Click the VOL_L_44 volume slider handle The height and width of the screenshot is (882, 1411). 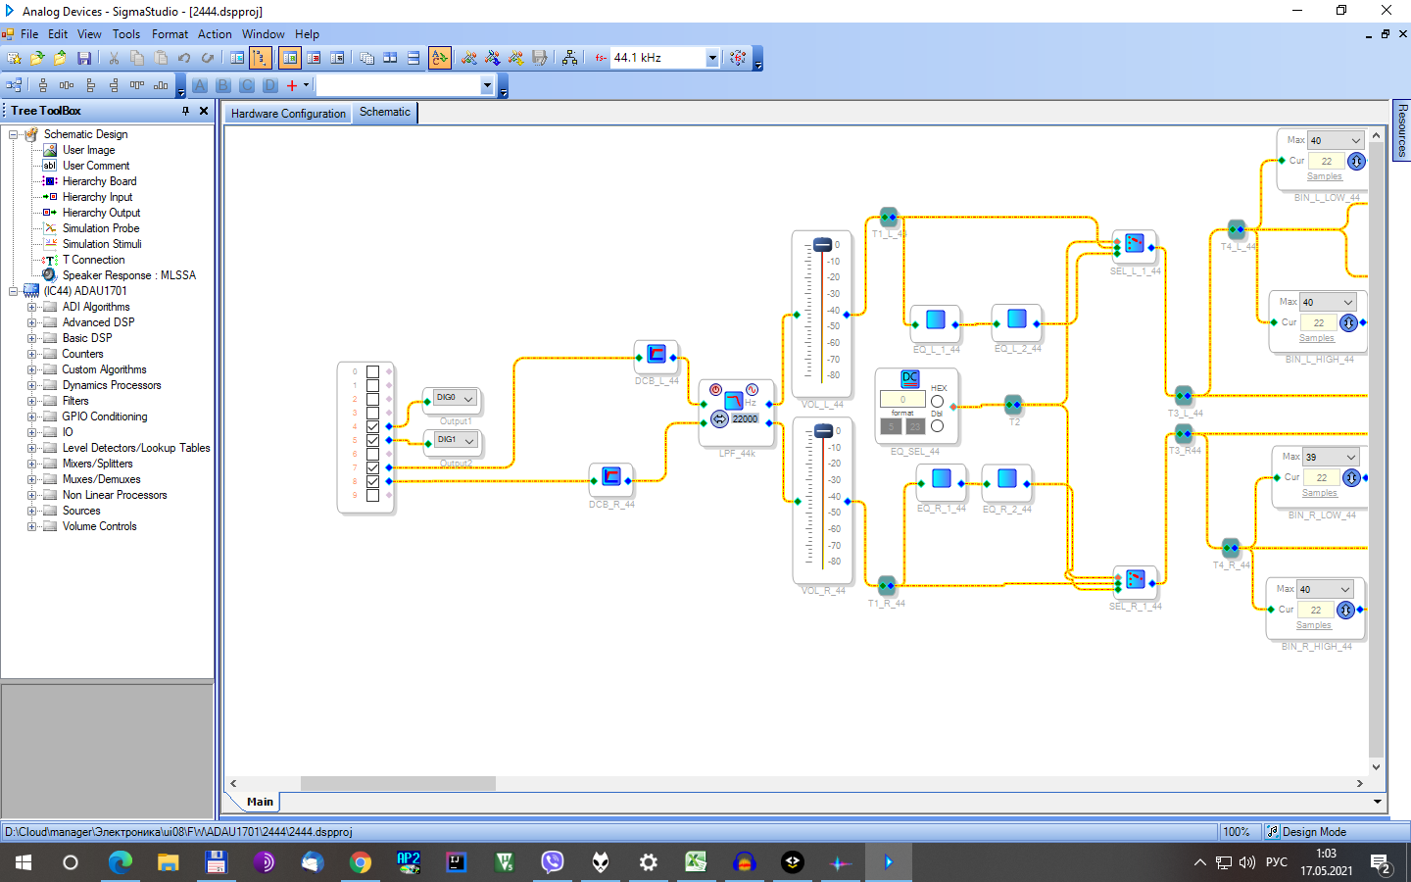click(823, 245)
